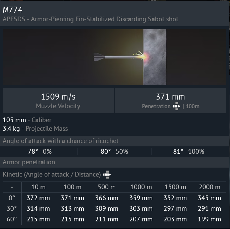The image size is (230, 229).
Task: Select the 78° - 0% ricochet value
Action: tap(40, 151)
